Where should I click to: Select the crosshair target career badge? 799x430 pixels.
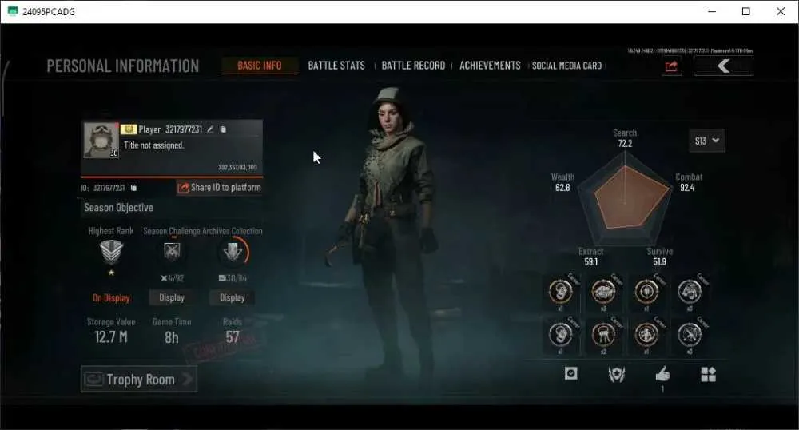tap(646, 292)
